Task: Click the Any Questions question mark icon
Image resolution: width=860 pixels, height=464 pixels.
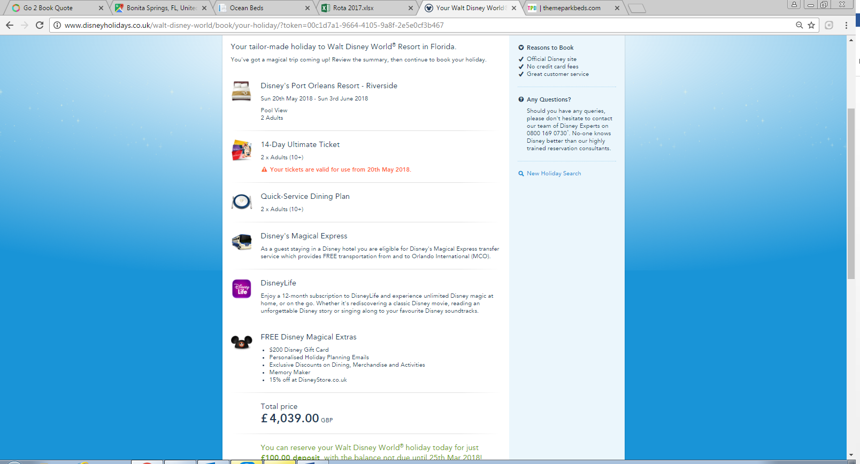Action: (521, 99)
